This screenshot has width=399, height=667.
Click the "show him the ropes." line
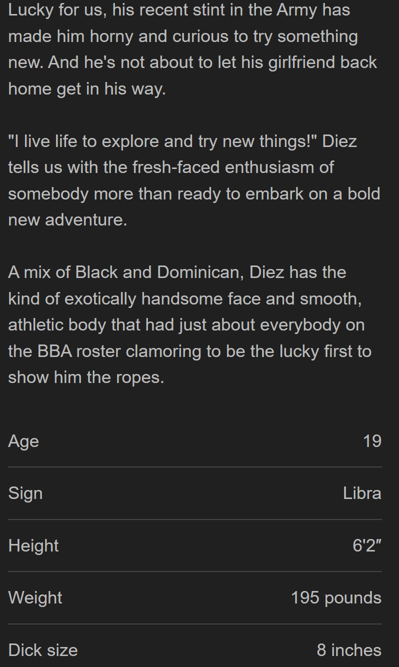(x=86, y=377)
